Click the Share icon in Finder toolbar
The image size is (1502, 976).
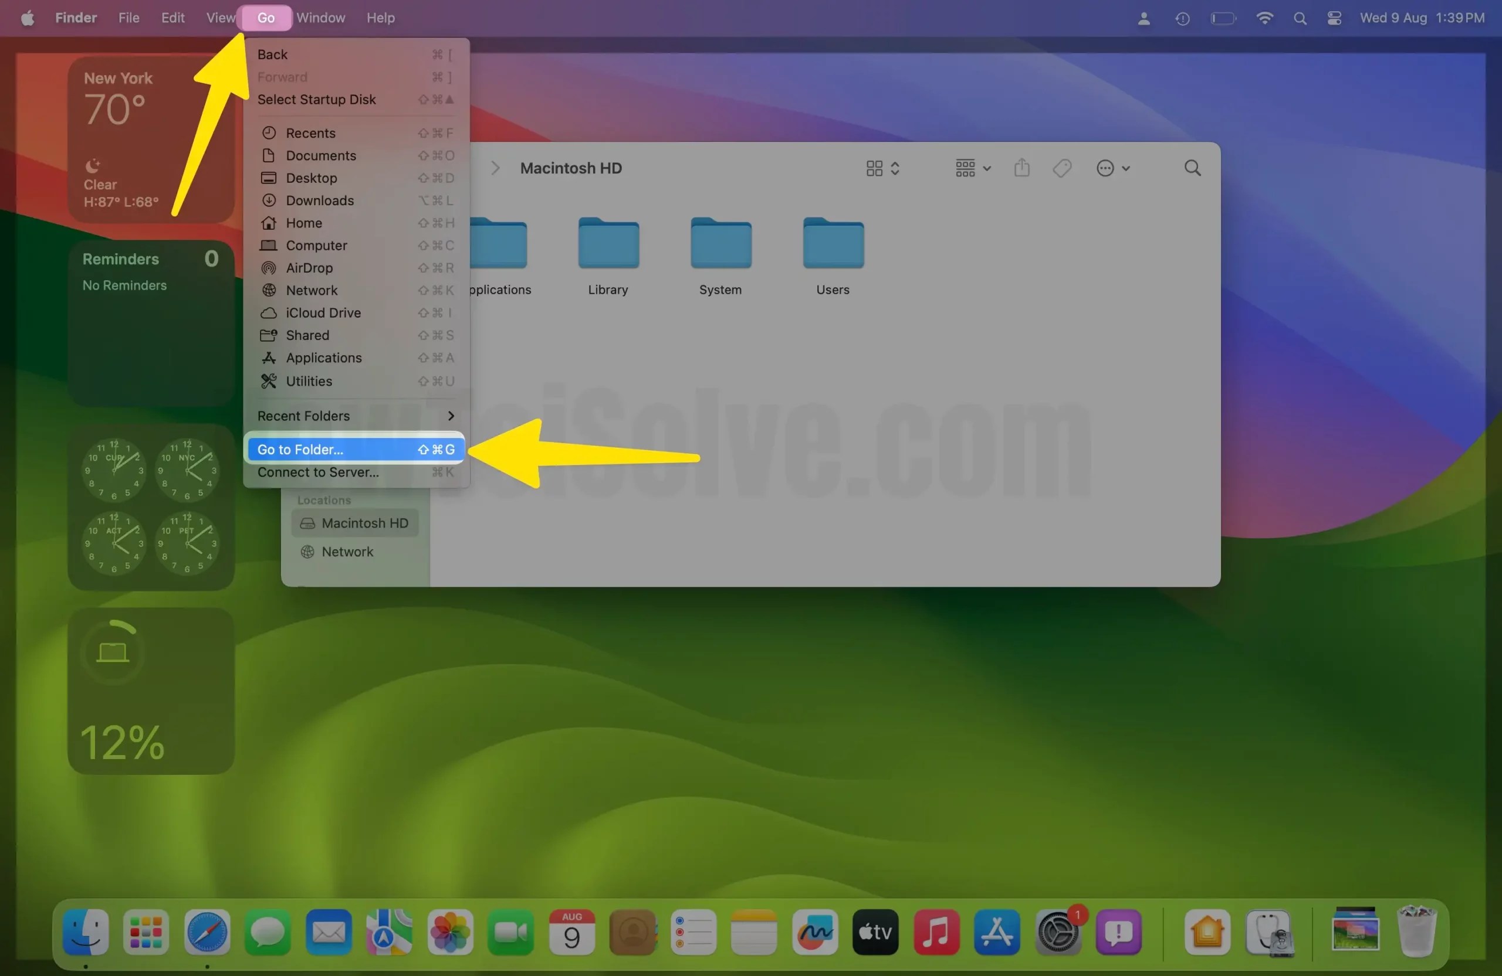tap(1021, 168)
